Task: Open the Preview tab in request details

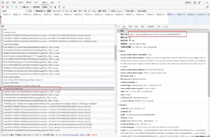Action: pyautogui.click(x=136, y=27)
